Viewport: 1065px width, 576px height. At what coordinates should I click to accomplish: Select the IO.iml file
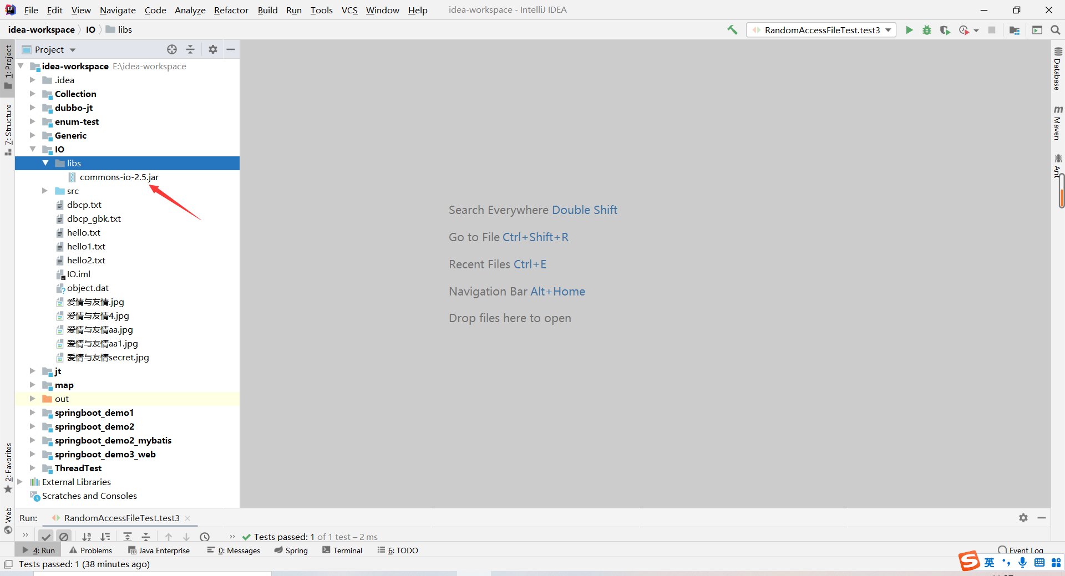[78, 274]
